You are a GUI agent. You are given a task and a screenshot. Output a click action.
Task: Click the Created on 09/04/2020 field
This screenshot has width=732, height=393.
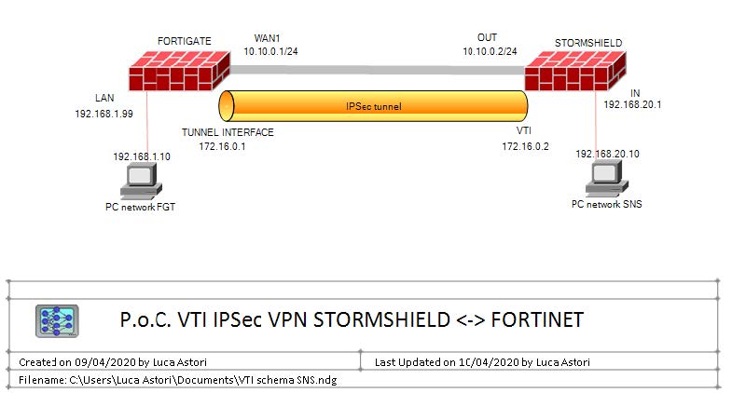click(113, 362)
